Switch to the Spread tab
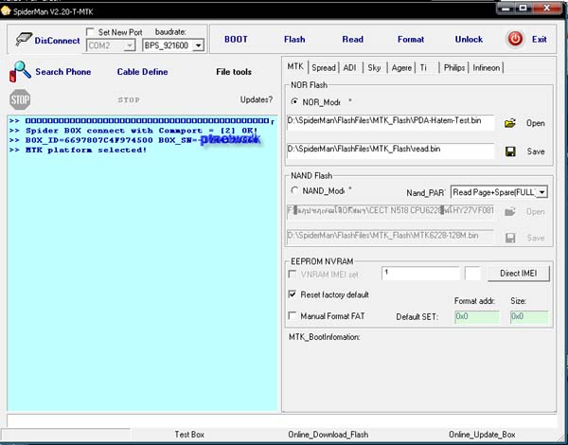Screen dimensions: 568x445 324,68
